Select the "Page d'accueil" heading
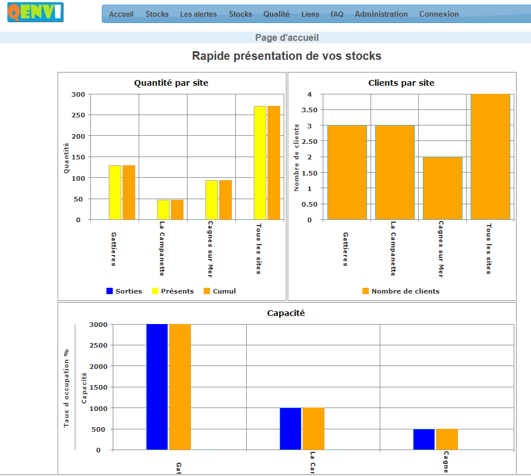Viewport: 531px width, 476px height. (287, 37)
